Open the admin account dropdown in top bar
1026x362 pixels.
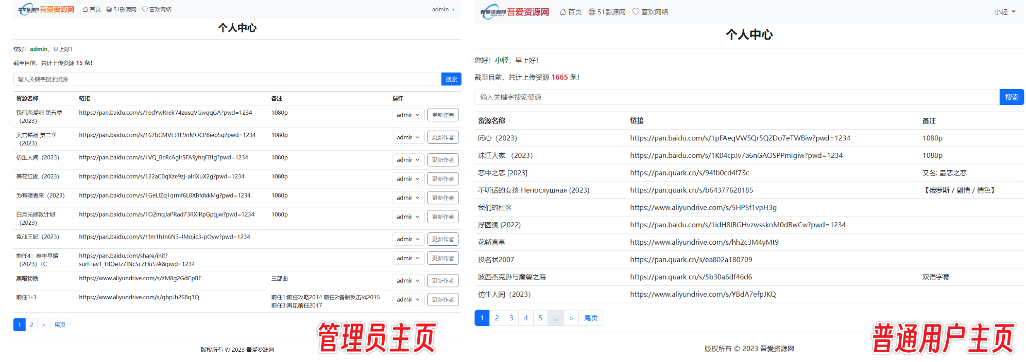tap(443, 9)
